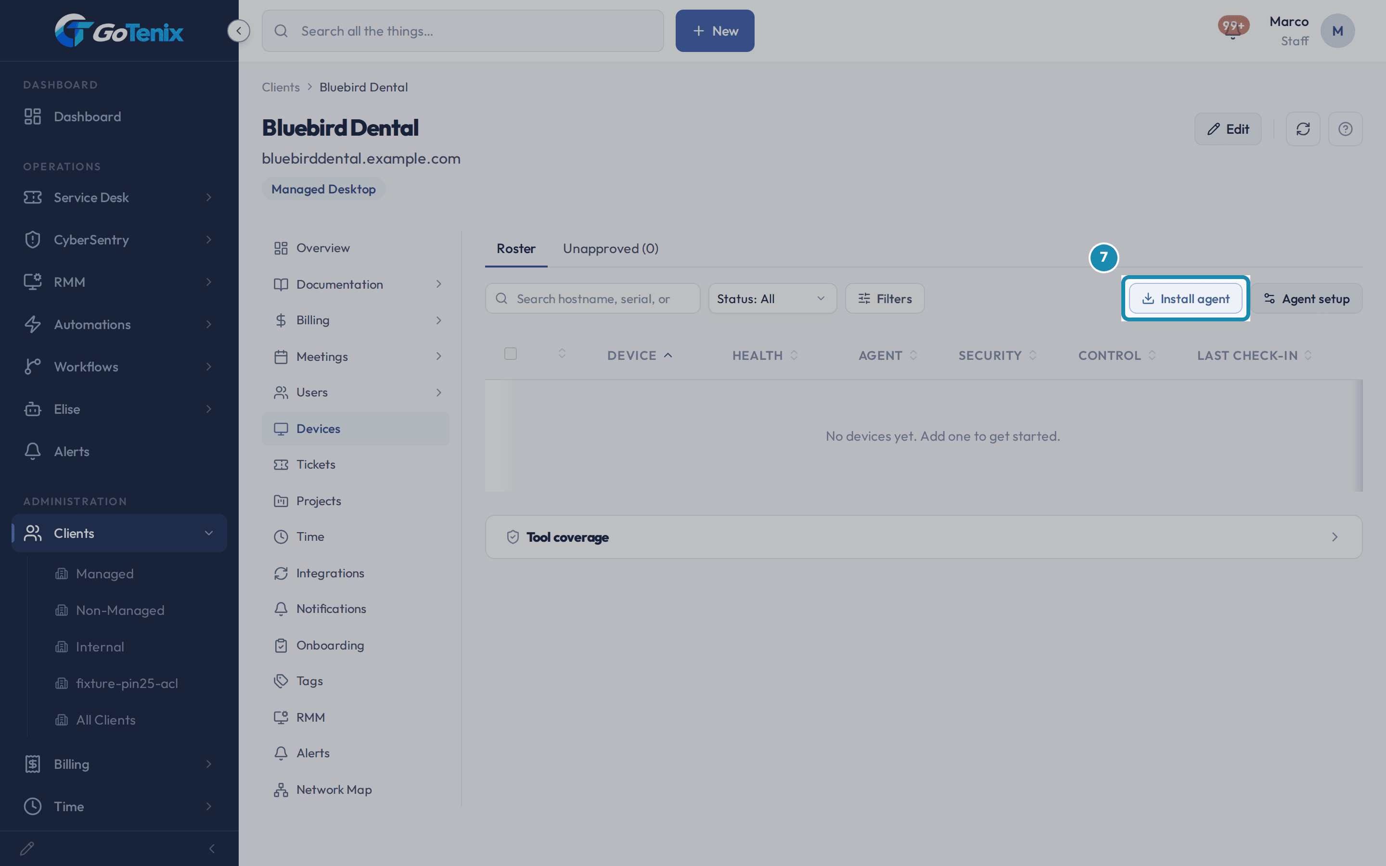Expand Service Desk in the sidebar

click(x=119, y=197)
